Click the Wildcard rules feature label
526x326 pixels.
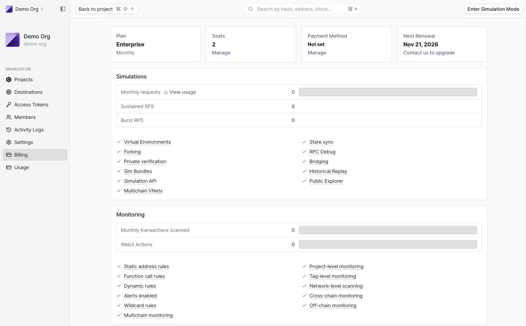[140, 305]
